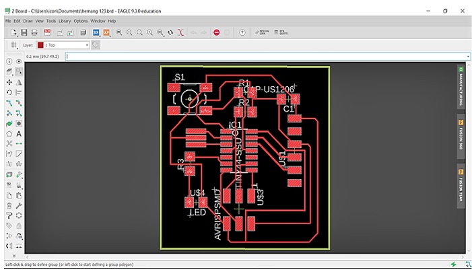Select the Change wrench tool
472x274 pixels.
coord(19,205)
